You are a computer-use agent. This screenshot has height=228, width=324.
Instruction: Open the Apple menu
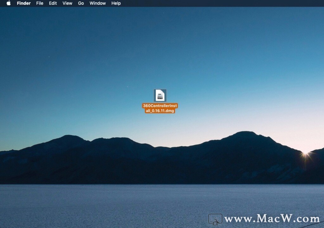click(x=9, y=3)
